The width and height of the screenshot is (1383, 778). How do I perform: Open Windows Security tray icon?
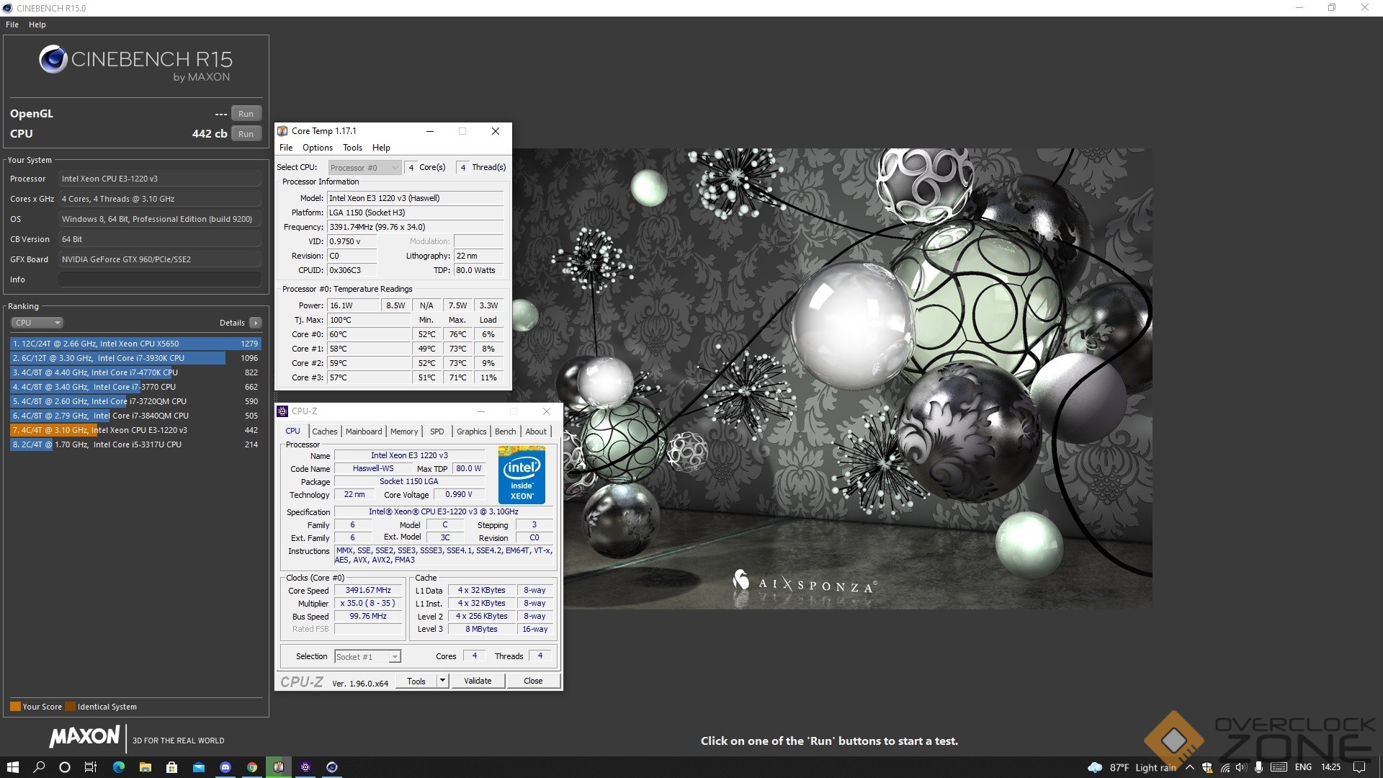(x=1207, y=767)
